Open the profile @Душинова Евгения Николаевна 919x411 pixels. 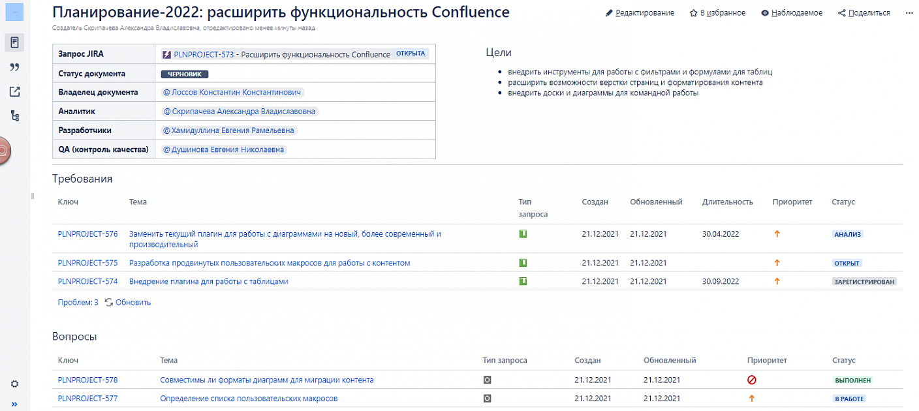(224, 149)
